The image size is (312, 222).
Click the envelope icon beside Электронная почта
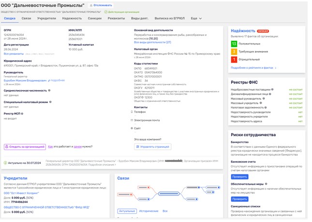tap(132, 120)
